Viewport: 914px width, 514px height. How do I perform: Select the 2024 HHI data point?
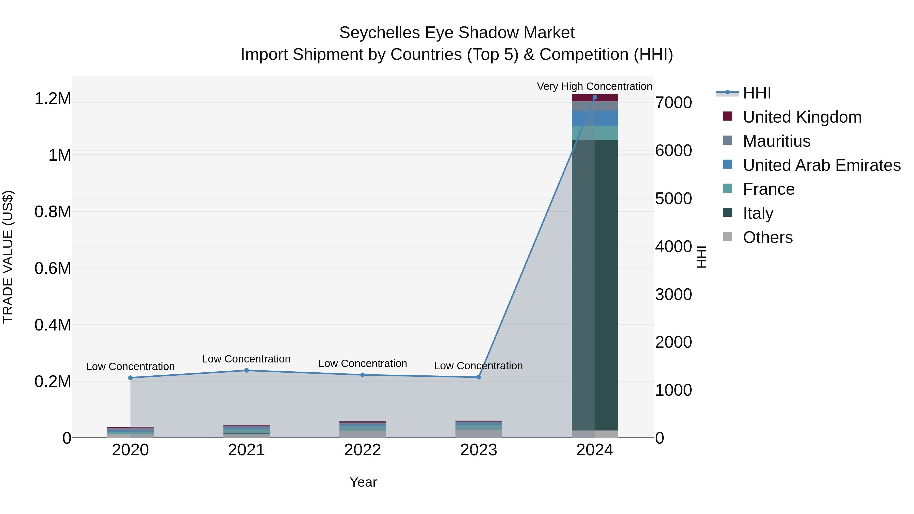click(x=595, y=97)
